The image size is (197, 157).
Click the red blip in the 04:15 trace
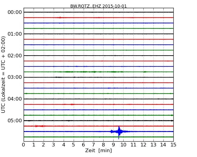[72, 104]
